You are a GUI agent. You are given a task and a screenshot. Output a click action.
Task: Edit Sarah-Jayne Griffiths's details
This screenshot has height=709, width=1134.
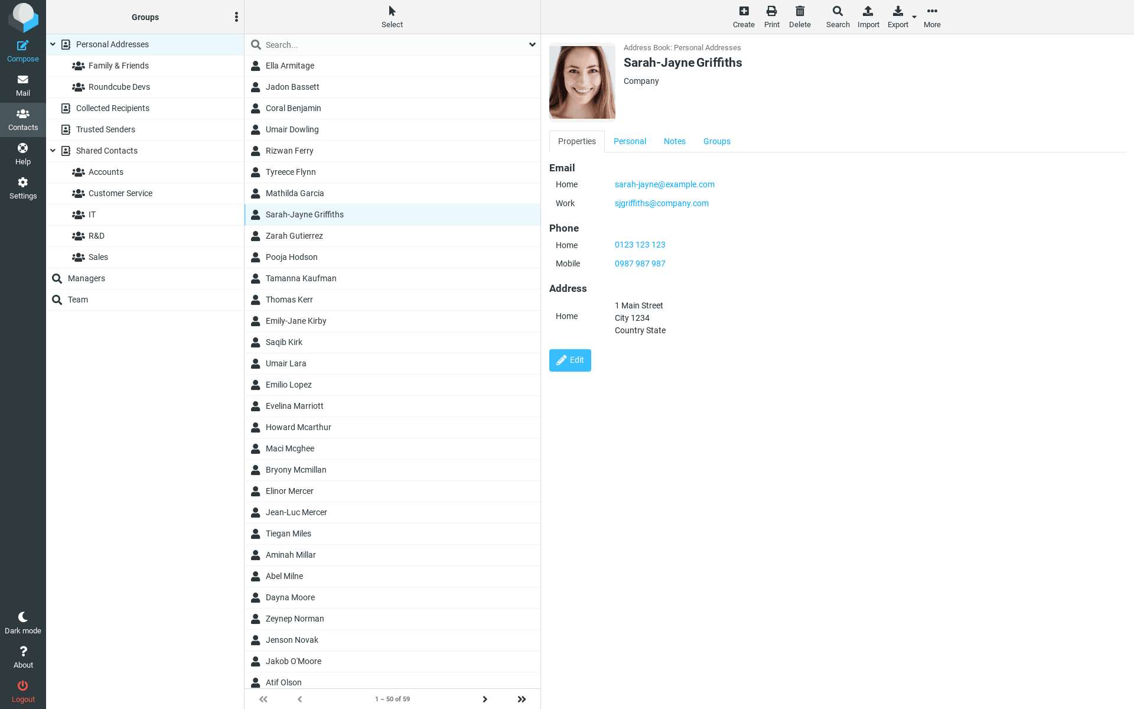[569, 360]
